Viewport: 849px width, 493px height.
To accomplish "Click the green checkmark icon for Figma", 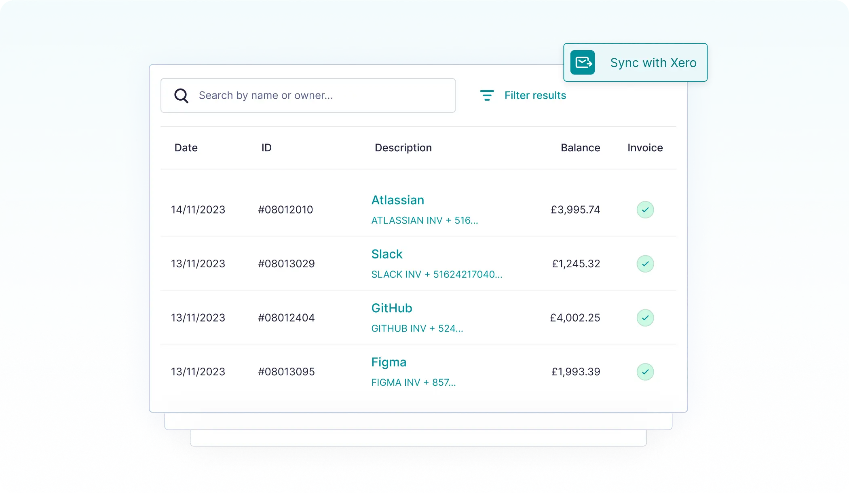I will click(x=645, y=372).
